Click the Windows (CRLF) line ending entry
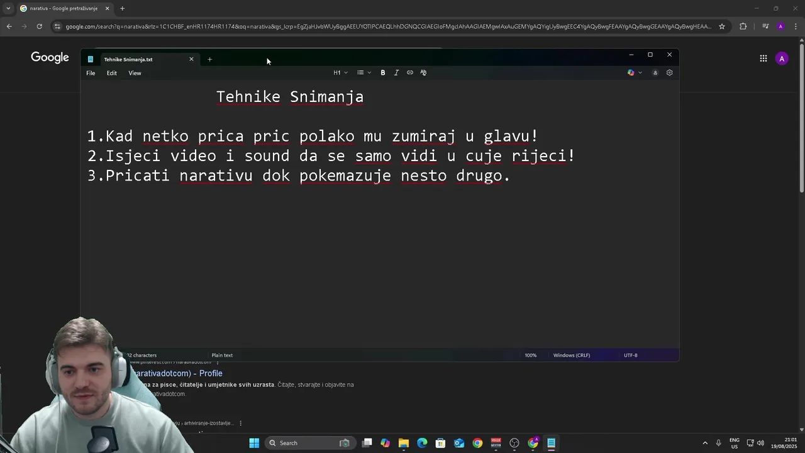 pyautogui.click(x=572, y=355)
